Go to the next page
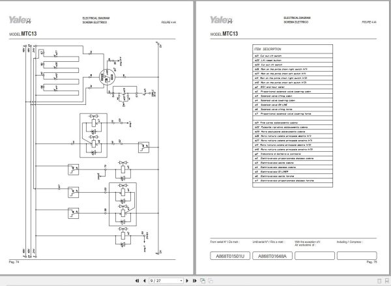The height and width of the screenshot is (286, 391). pos(187,281)
